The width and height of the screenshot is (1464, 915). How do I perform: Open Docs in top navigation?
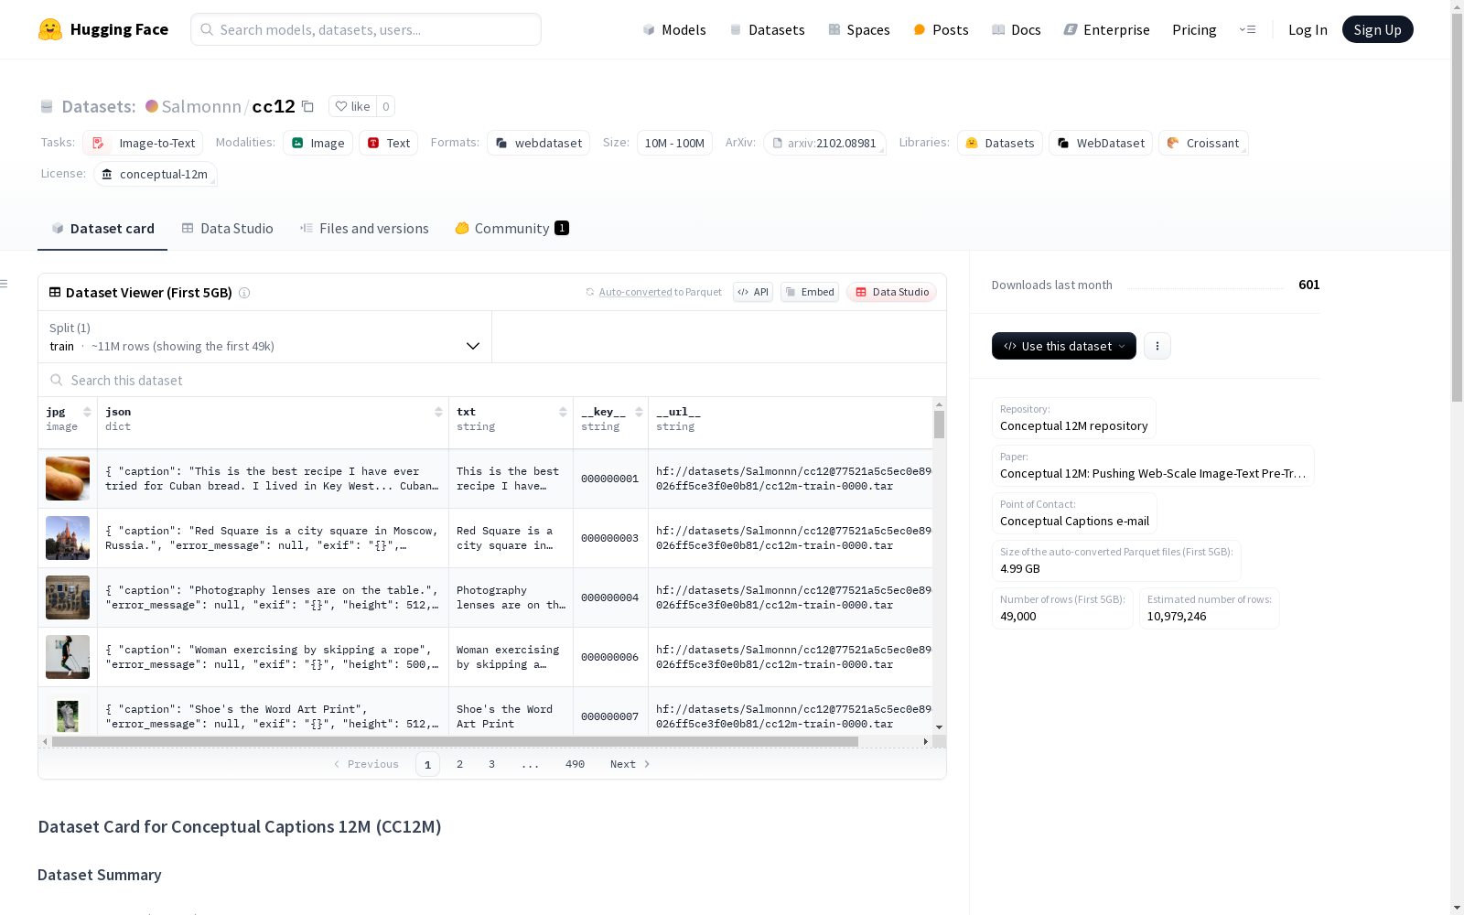(1017, 29)
